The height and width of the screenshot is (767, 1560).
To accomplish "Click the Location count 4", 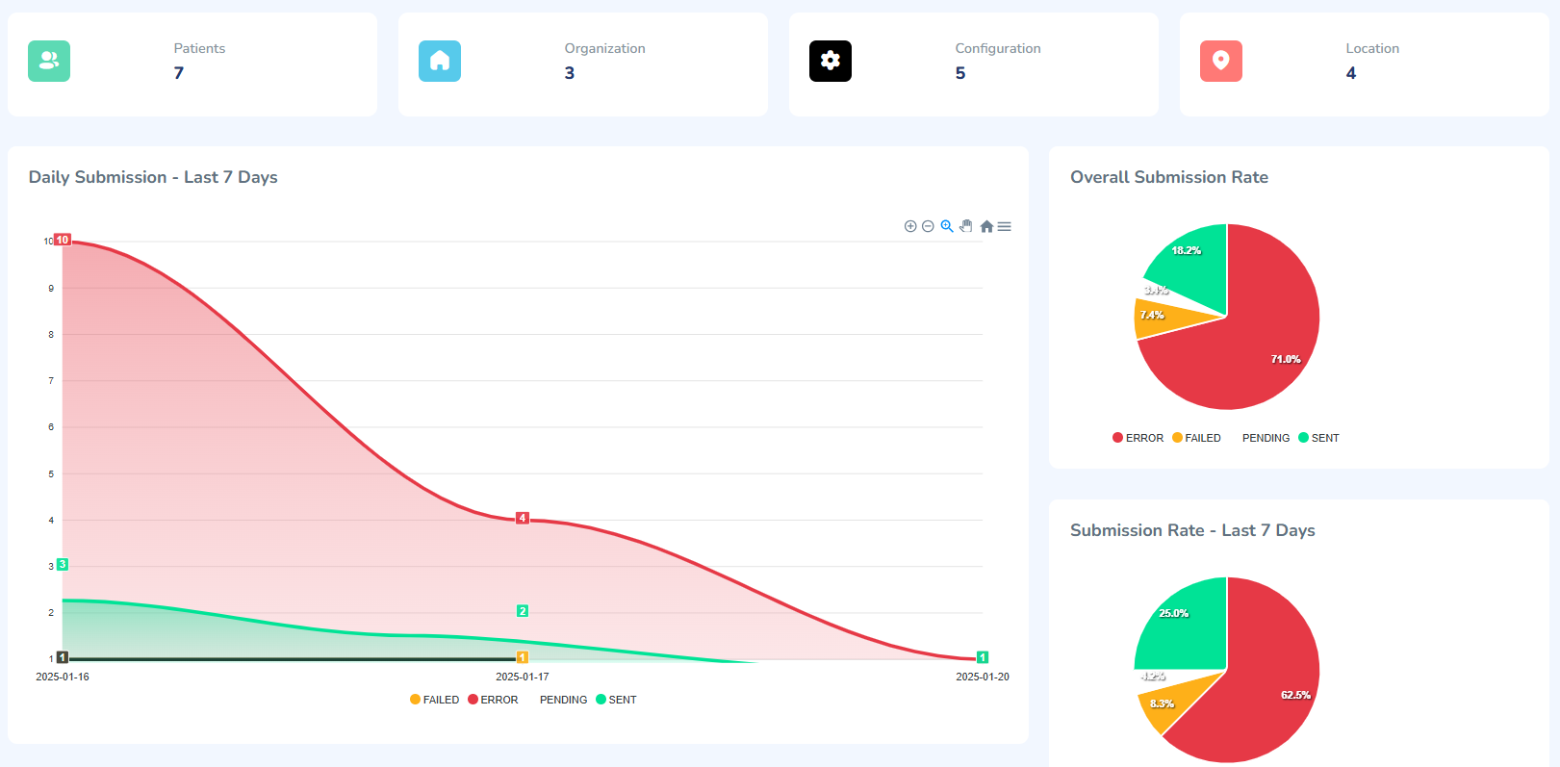I will 1351,73.
